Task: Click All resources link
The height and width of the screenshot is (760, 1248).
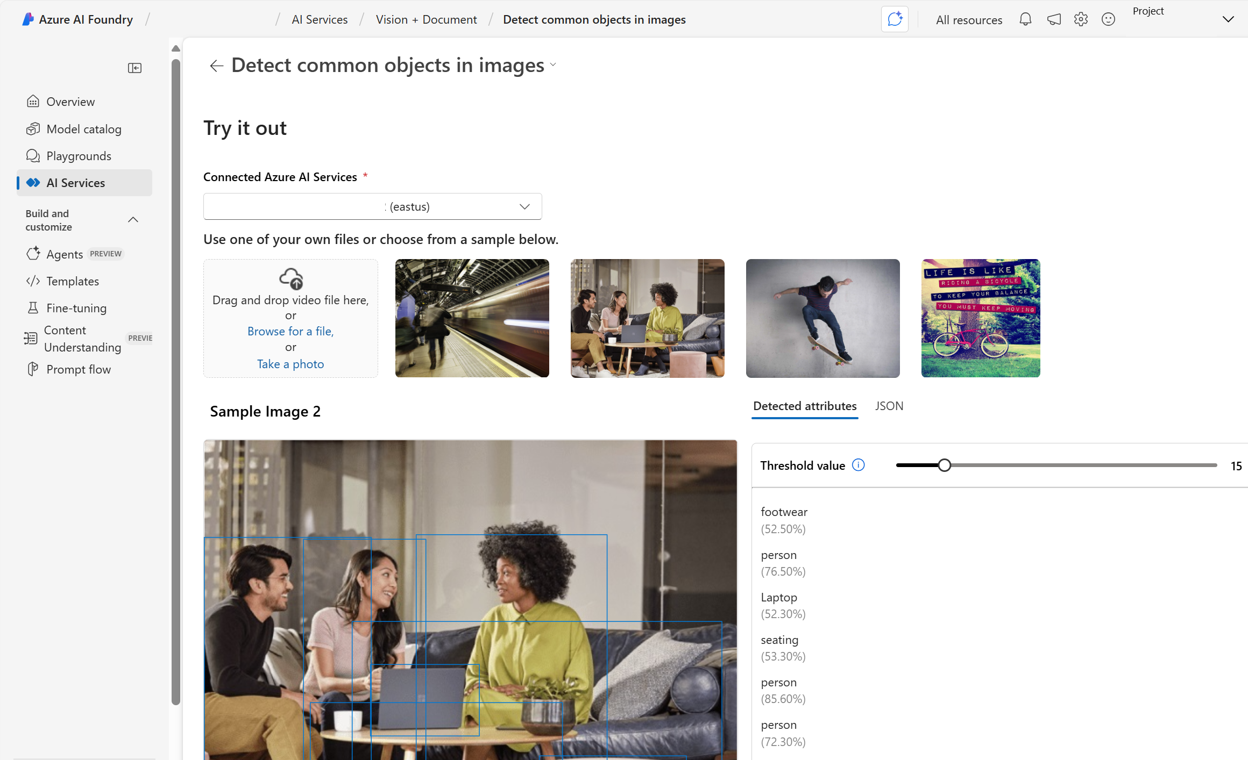Action: point(969,20)
